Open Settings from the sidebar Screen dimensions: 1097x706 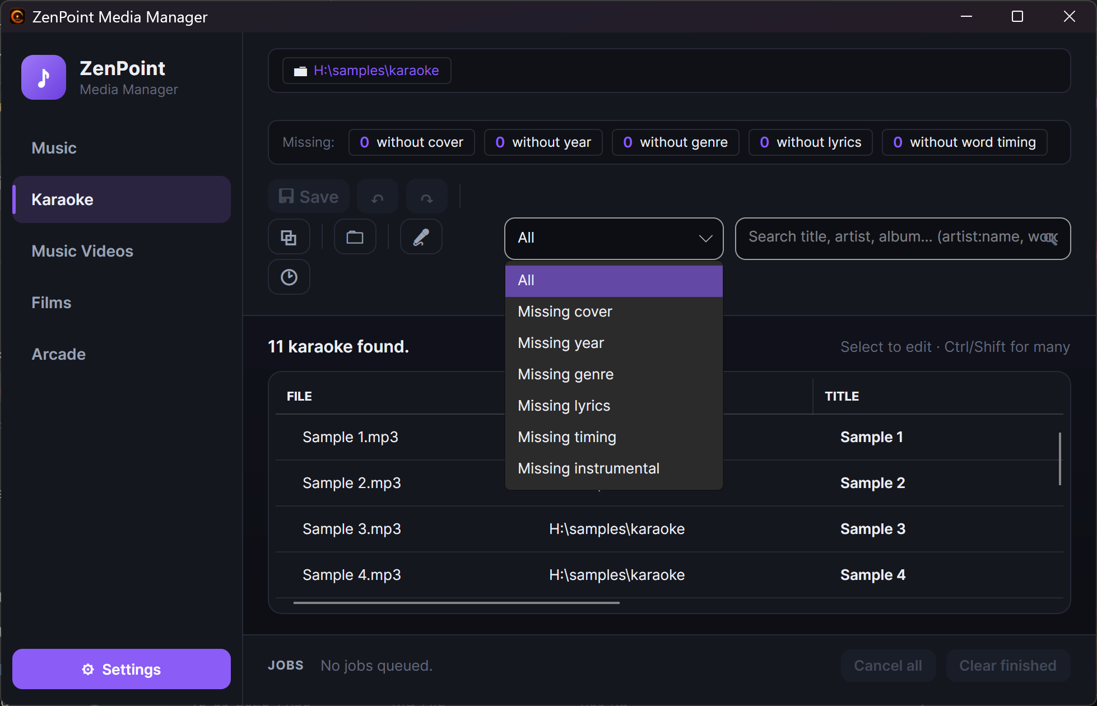point(122,669)
